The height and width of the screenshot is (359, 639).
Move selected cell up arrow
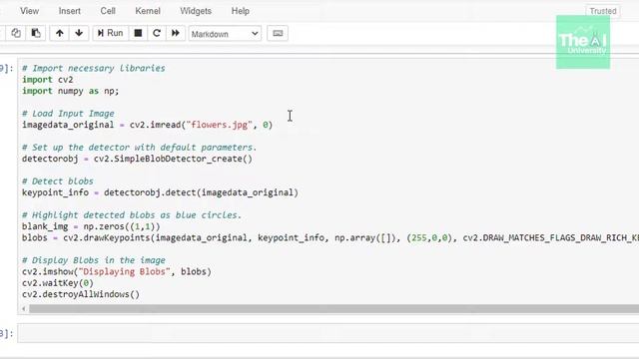pyautogui.click(x=60, y=33)
